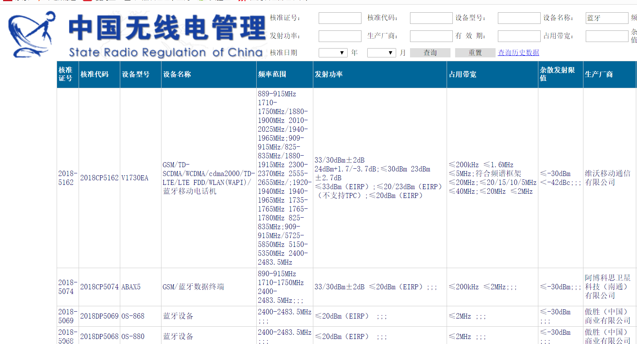Select the OS-880 model cell
The height and width of the screenshot is (344, 637).
tap(141, 336)
